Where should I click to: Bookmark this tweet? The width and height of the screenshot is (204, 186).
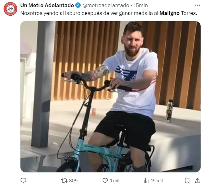click(187, 181)
